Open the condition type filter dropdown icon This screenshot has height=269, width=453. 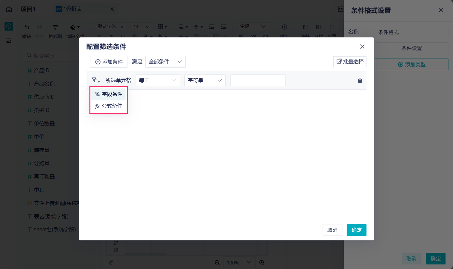[x=96, y=80]
